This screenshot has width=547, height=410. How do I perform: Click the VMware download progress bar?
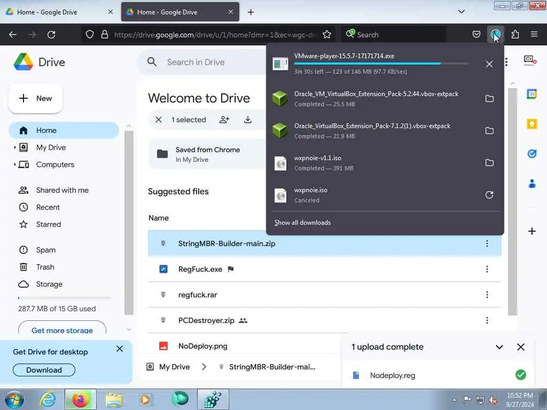(381, 64)
